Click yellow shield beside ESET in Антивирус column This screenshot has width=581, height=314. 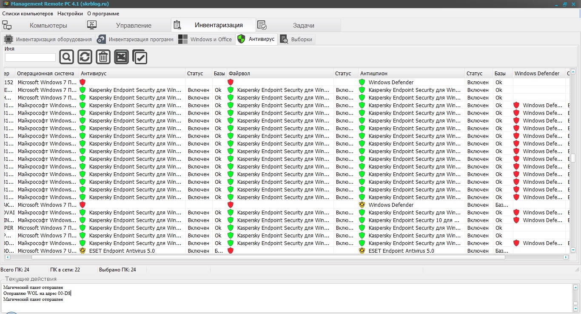83,251
